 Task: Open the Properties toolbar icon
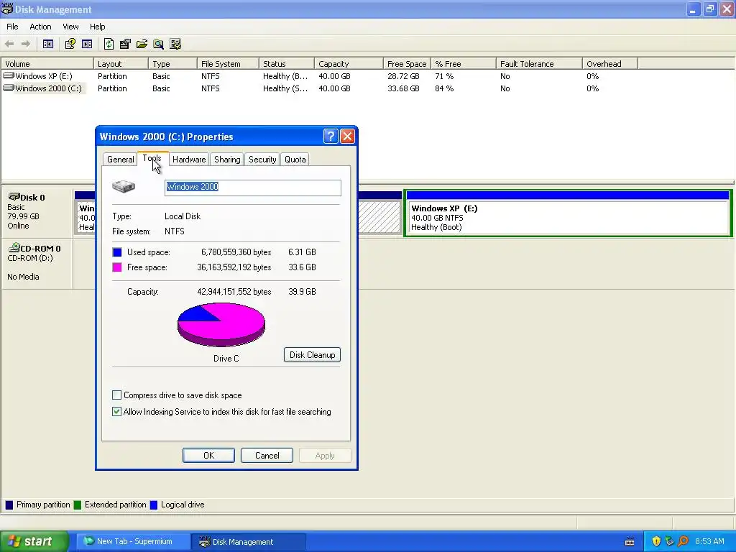click(125, 44)
